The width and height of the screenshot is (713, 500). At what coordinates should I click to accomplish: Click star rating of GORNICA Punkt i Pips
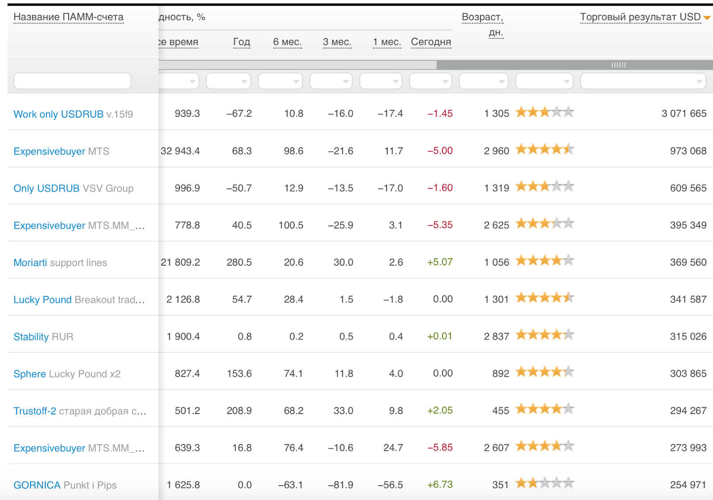click(x=545, y=483)
